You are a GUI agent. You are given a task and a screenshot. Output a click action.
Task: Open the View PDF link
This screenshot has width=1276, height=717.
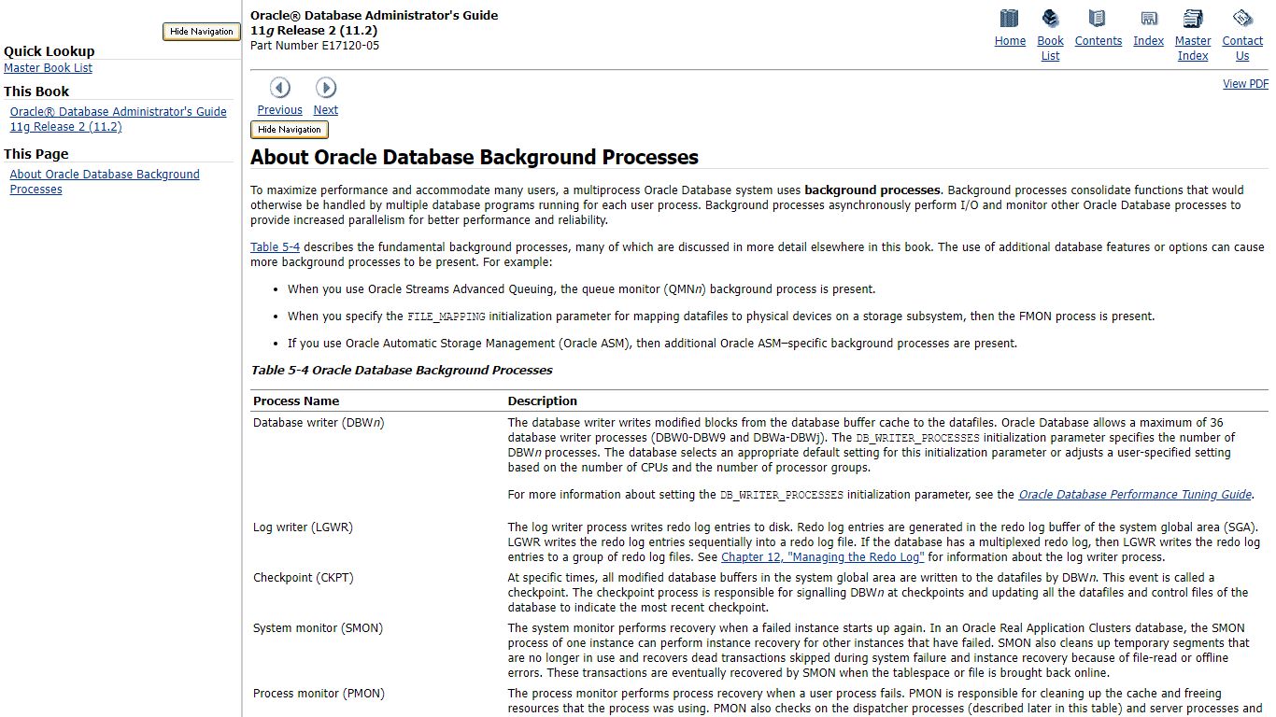click(x=1245, y=84)
